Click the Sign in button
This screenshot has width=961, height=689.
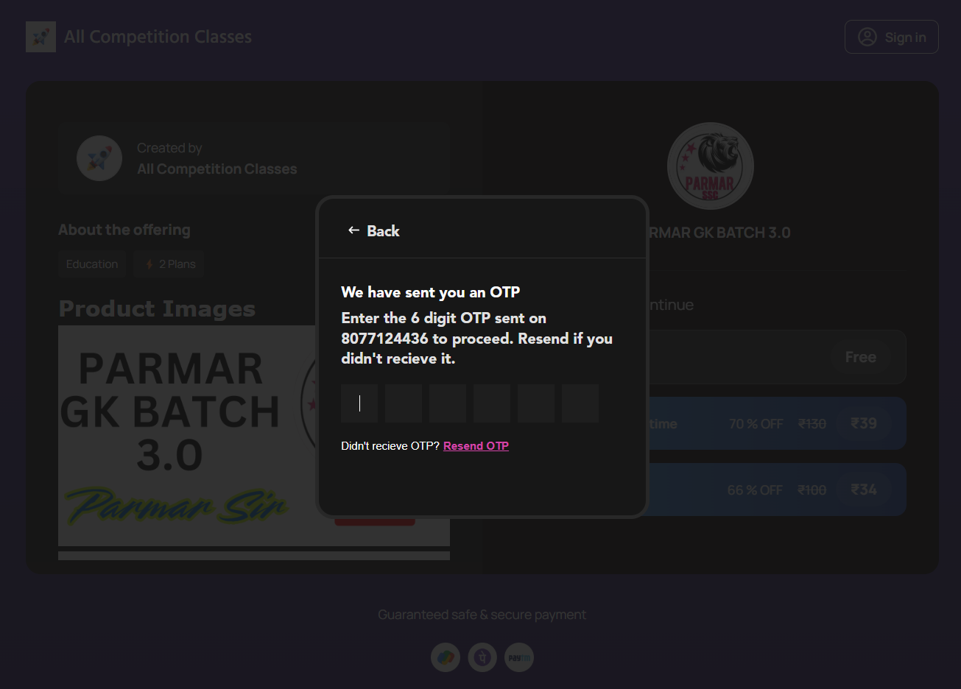891,37
